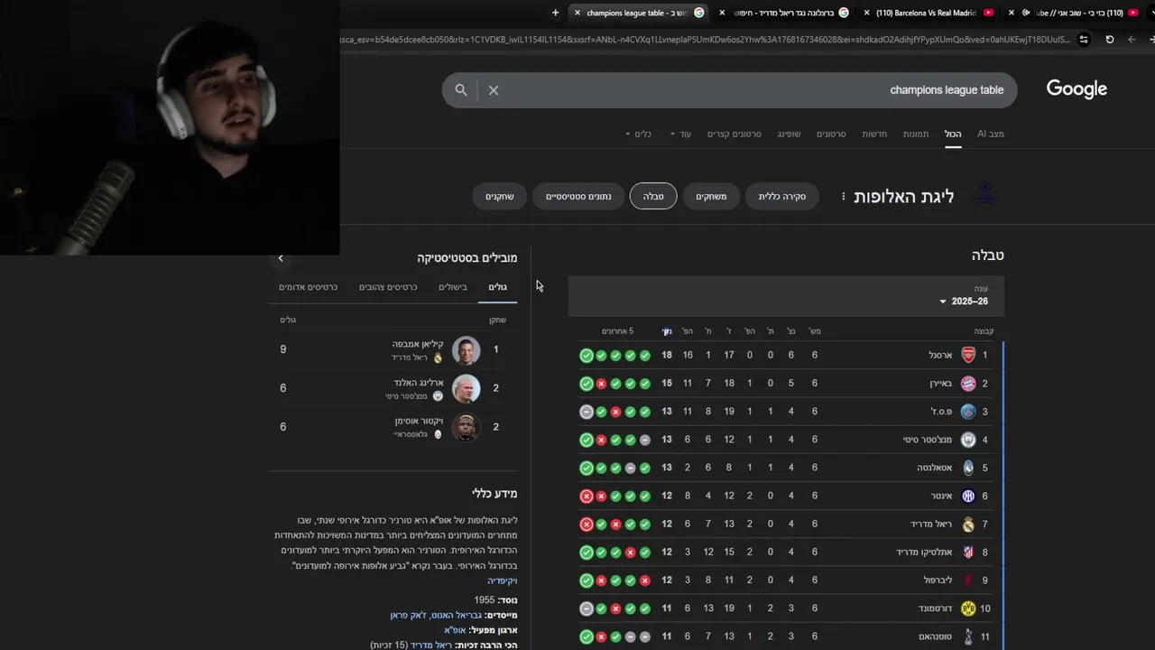
Task: Click the Dortmund club crest
Action: (968, 608)
